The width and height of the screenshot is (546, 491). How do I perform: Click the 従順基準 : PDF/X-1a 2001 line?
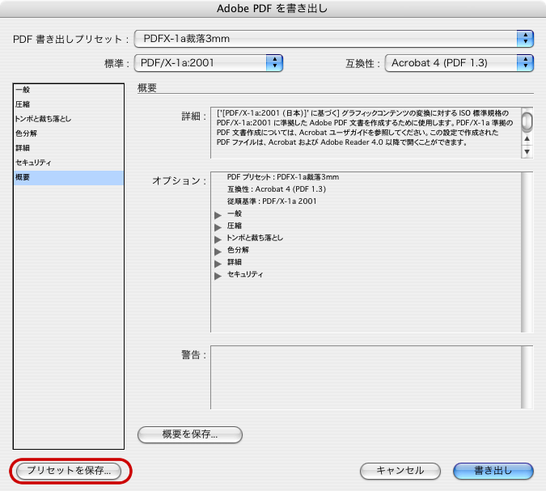click(x=272, y=201)
